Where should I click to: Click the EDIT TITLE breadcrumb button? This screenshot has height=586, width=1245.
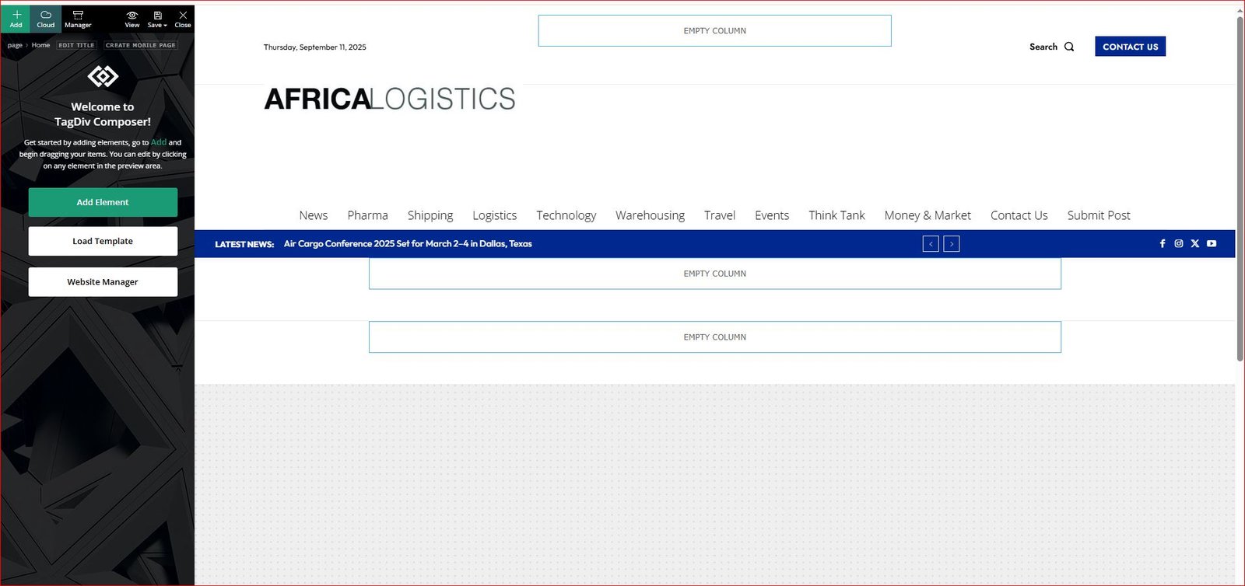point(76,45)
